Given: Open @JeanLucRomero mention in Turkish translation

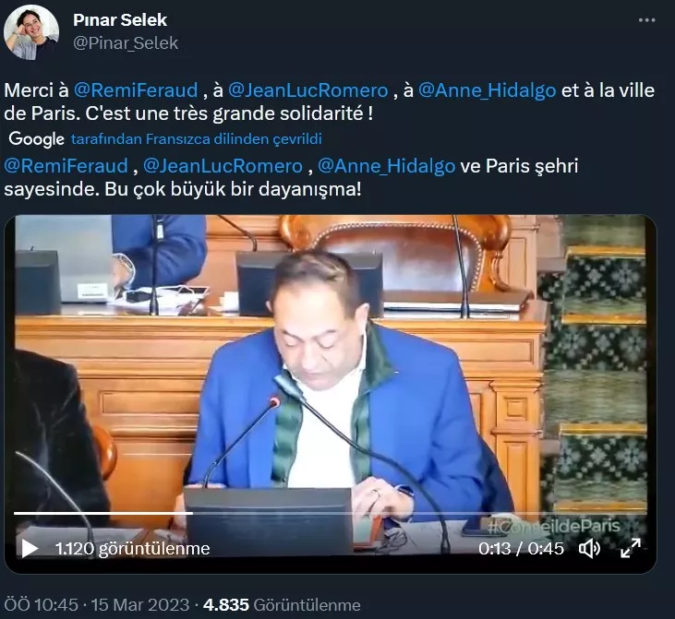Looking at the screenshot, I should coord(223,166).
